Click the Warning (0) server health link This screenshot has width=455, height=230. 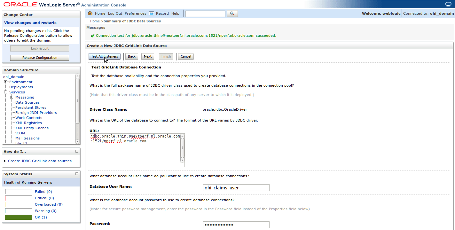[x=46, y=211]
